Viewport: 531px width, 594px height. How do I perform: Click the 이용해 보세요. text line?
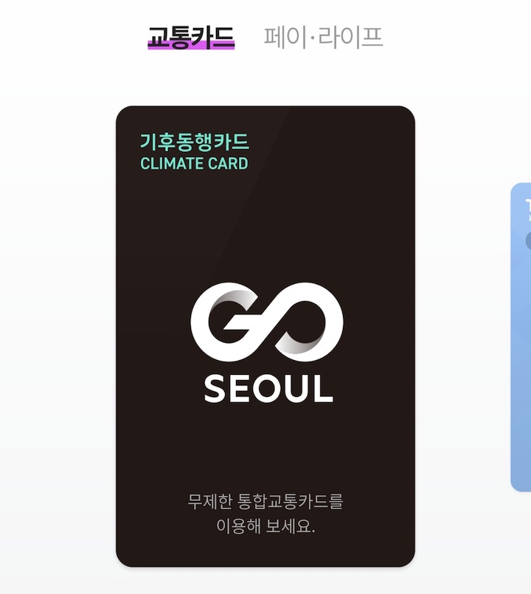coord(265,526)
